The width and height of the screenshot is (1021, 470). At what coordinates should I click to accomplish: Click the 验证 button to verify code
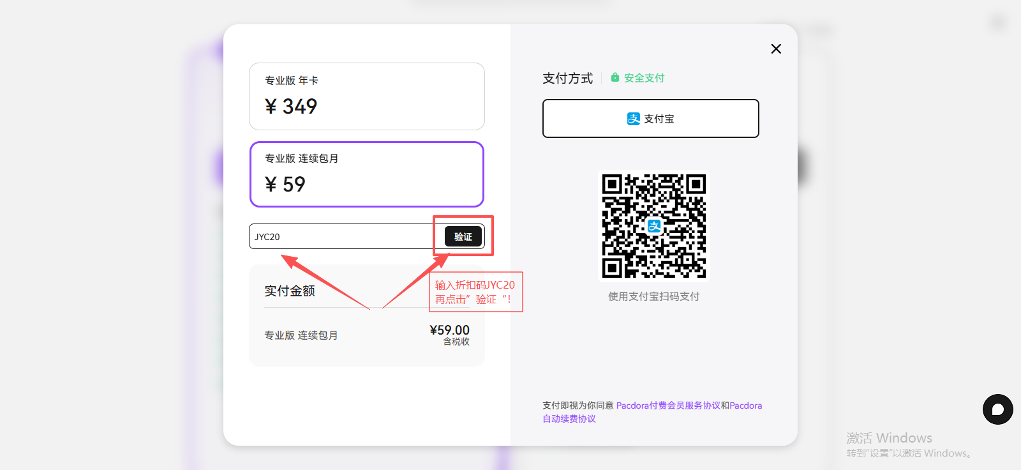[463, 236]
